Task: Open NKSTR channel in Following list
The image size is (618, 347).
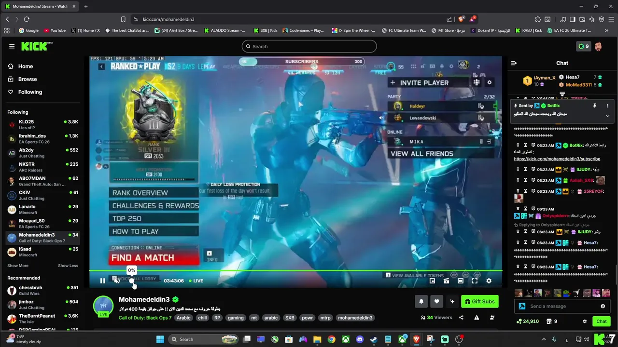Action: [42, 167]
